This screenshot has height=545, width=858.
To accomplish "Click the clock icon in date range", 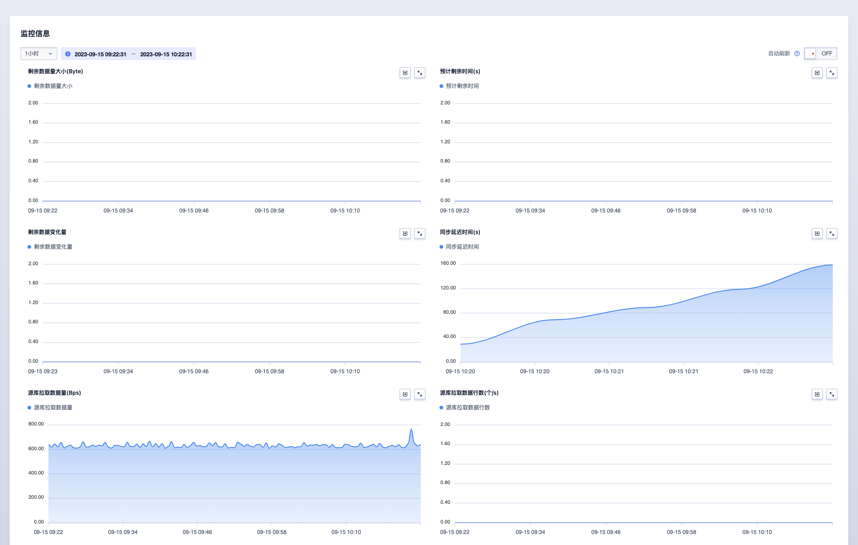I will (68, 54).
